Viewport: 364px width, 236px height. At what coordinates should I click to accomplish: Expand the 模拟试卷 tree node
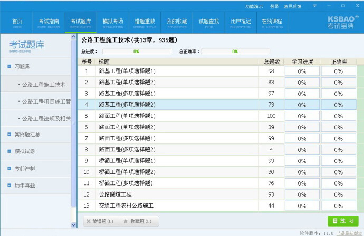(x=9, y=151)
